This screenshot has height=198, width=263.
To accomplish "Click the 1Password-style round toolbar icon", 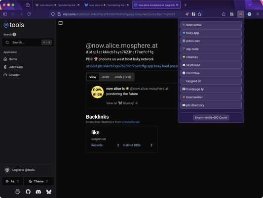I will coord(249,14).
